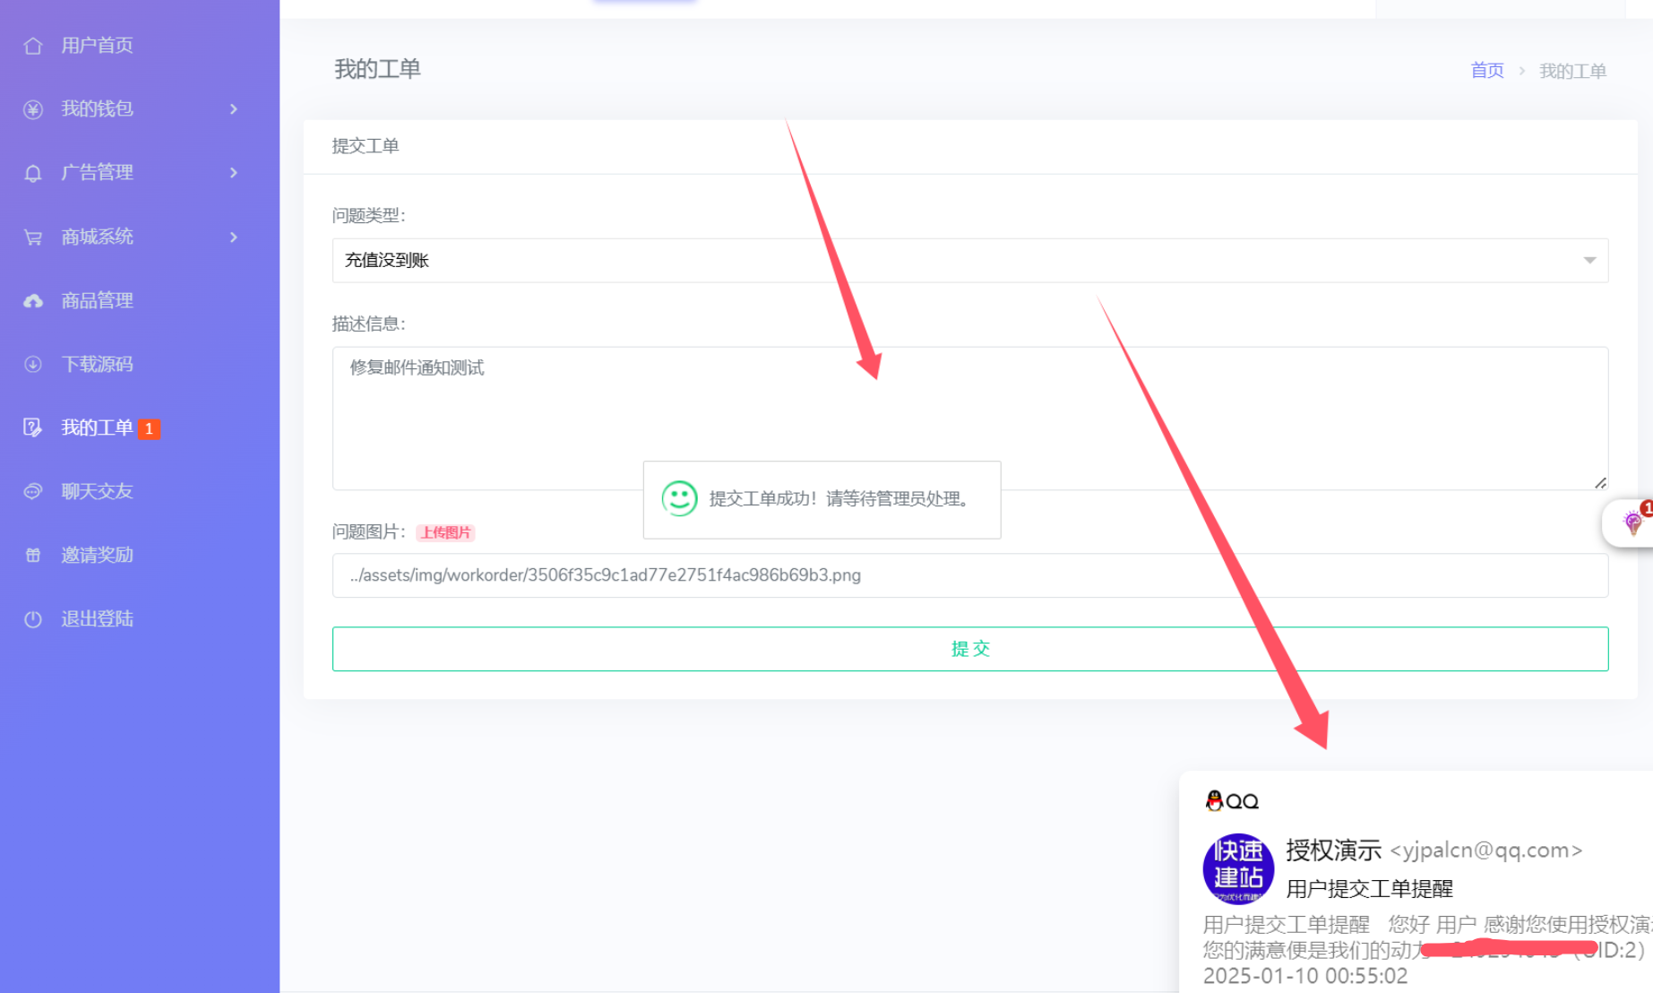Click the chat bubble icon for 聊天交友
This screenshot has height=993, width=1653.
point(33,492)
